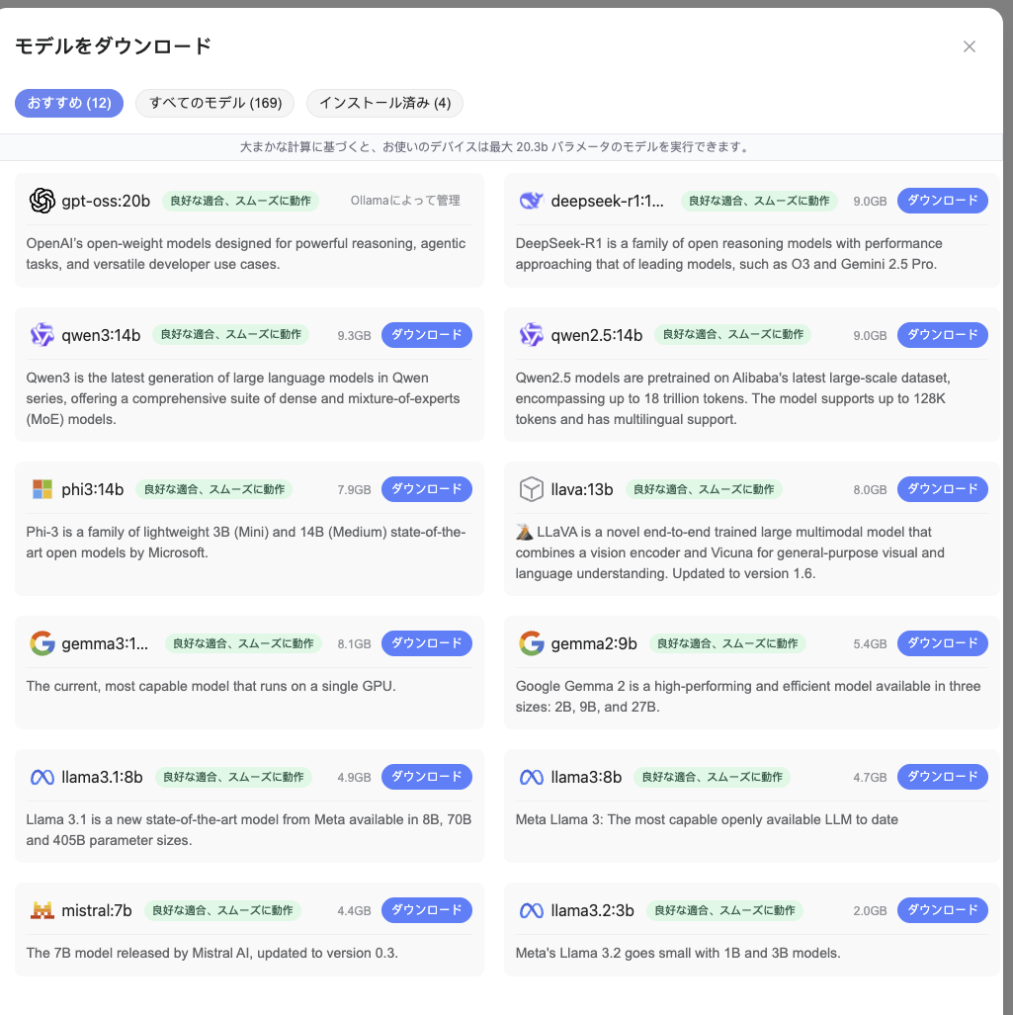The image size is (1013, 1015).
Task: Download phi3:14b model
Action: 427,489
